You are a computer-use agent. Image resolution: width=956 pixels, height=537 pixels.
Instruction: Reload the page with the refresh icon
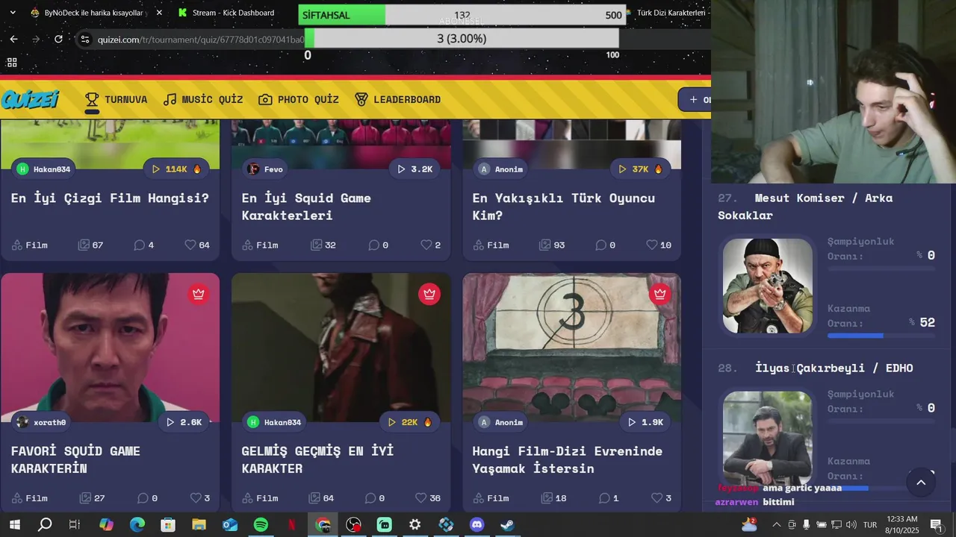(x=58, y=39)
